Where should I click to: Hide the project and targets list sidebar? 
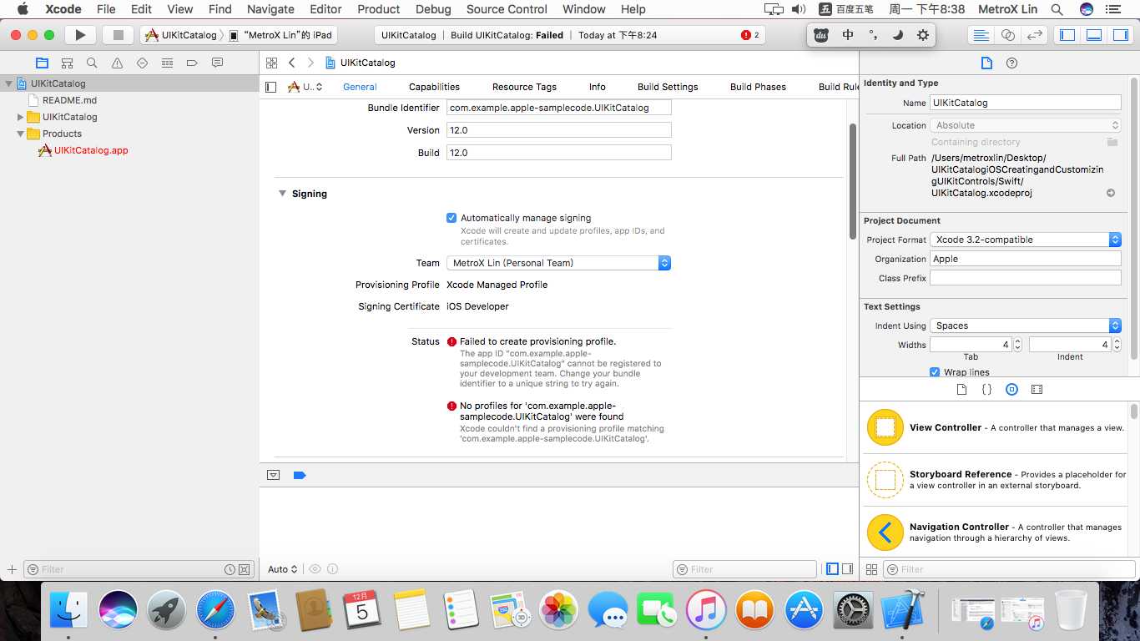point(270,87)
